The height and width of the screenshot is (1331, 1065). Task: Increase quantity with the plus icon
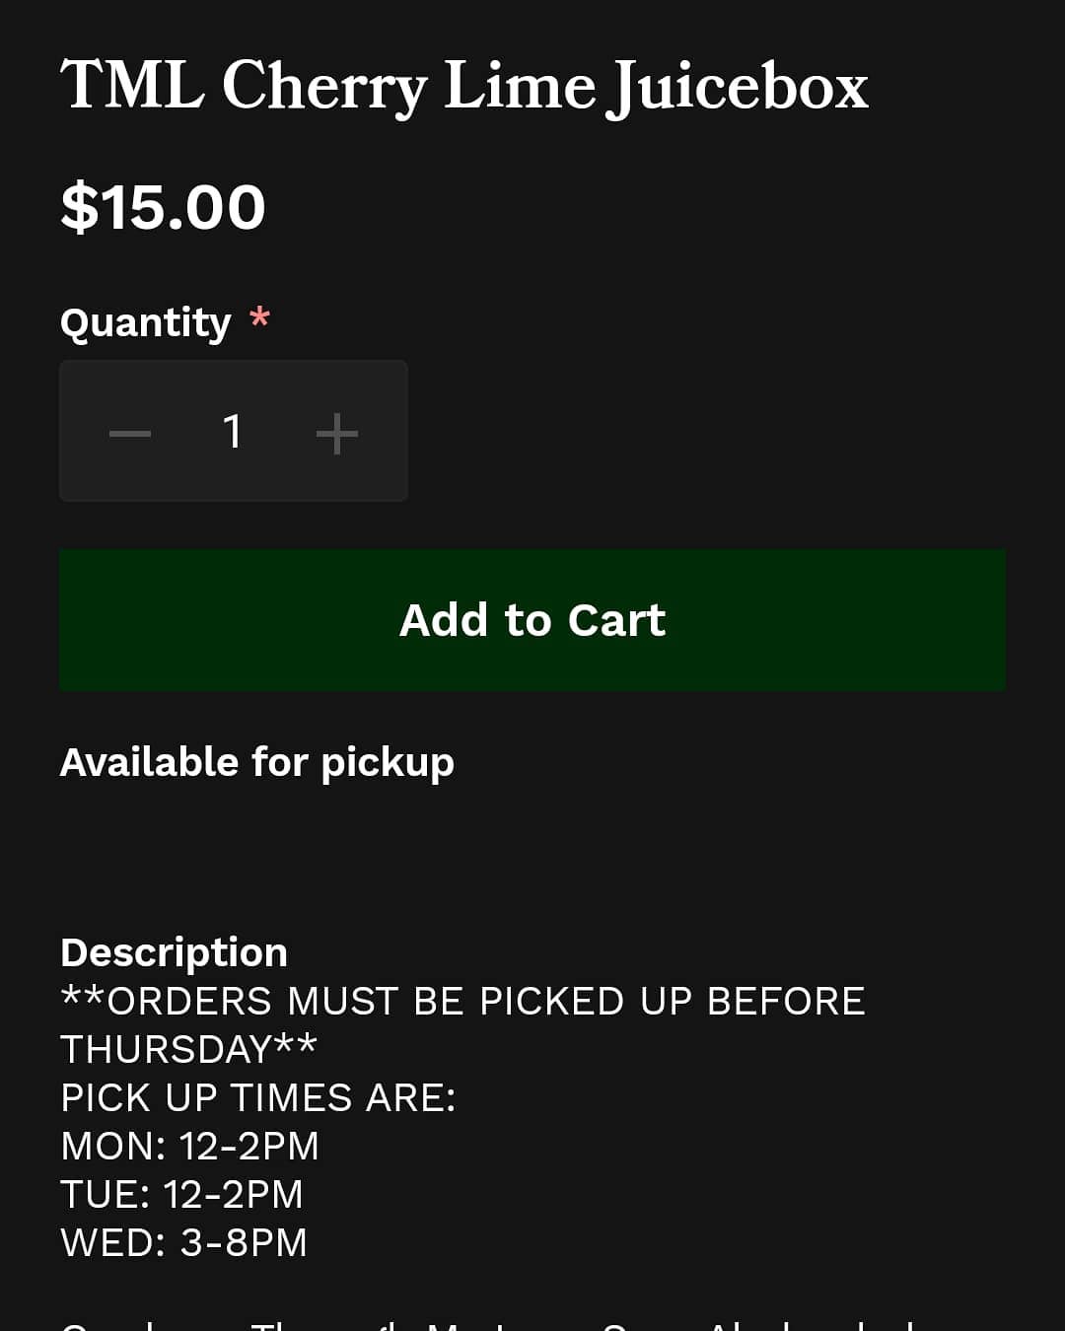tap(336, 433)
